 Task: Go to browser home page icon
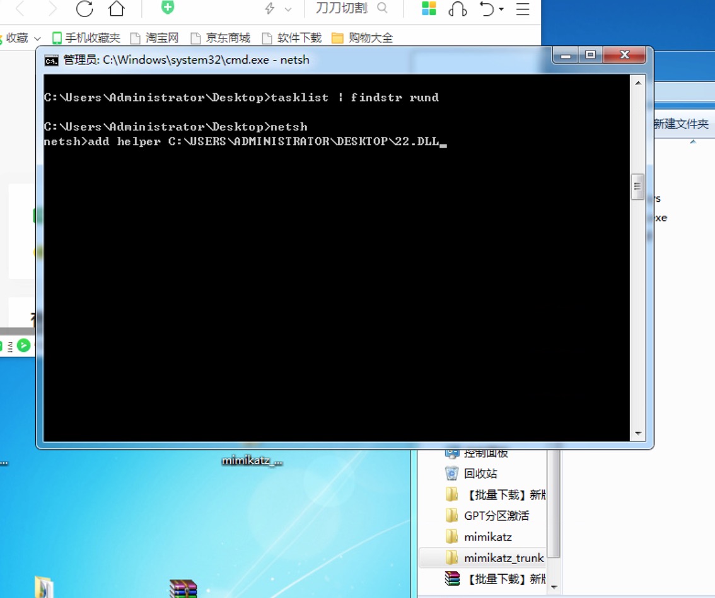click(x=117, y=8)
